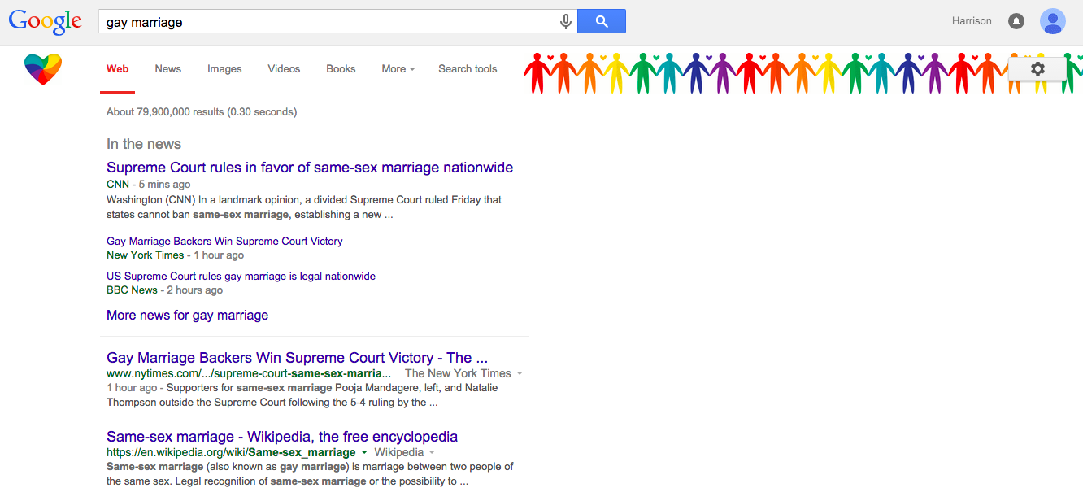Switch to the News tab

pos(168,69)
